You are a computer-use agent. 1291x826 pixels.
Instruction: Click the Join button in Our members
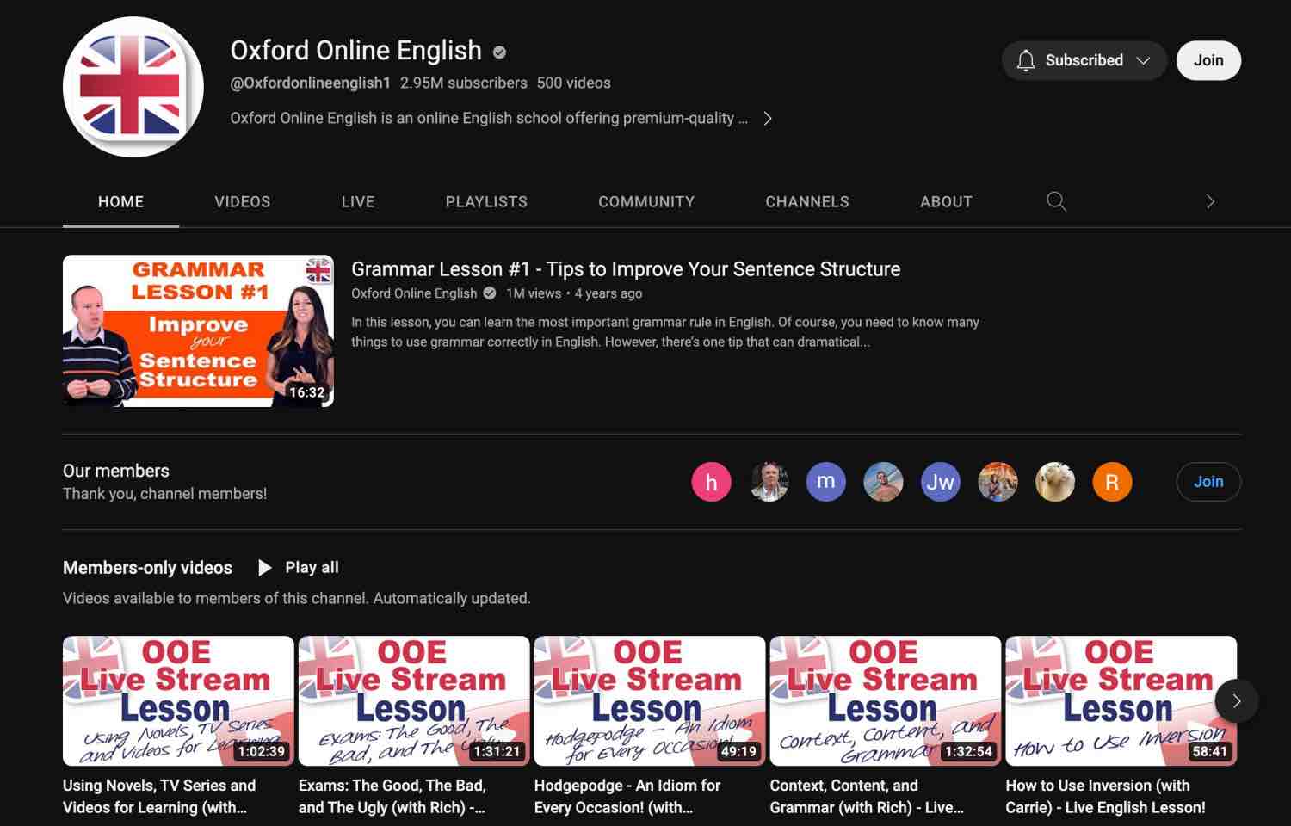point(1208,482)
